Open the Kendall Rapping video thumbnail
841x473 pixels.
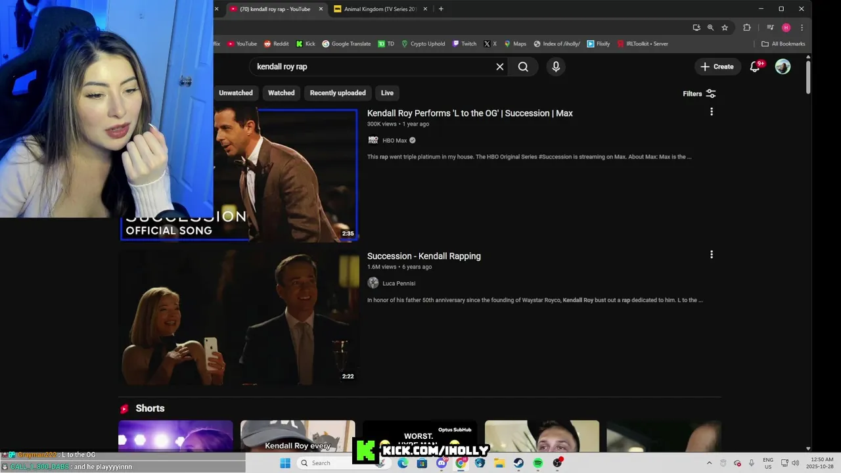(239, 317)
